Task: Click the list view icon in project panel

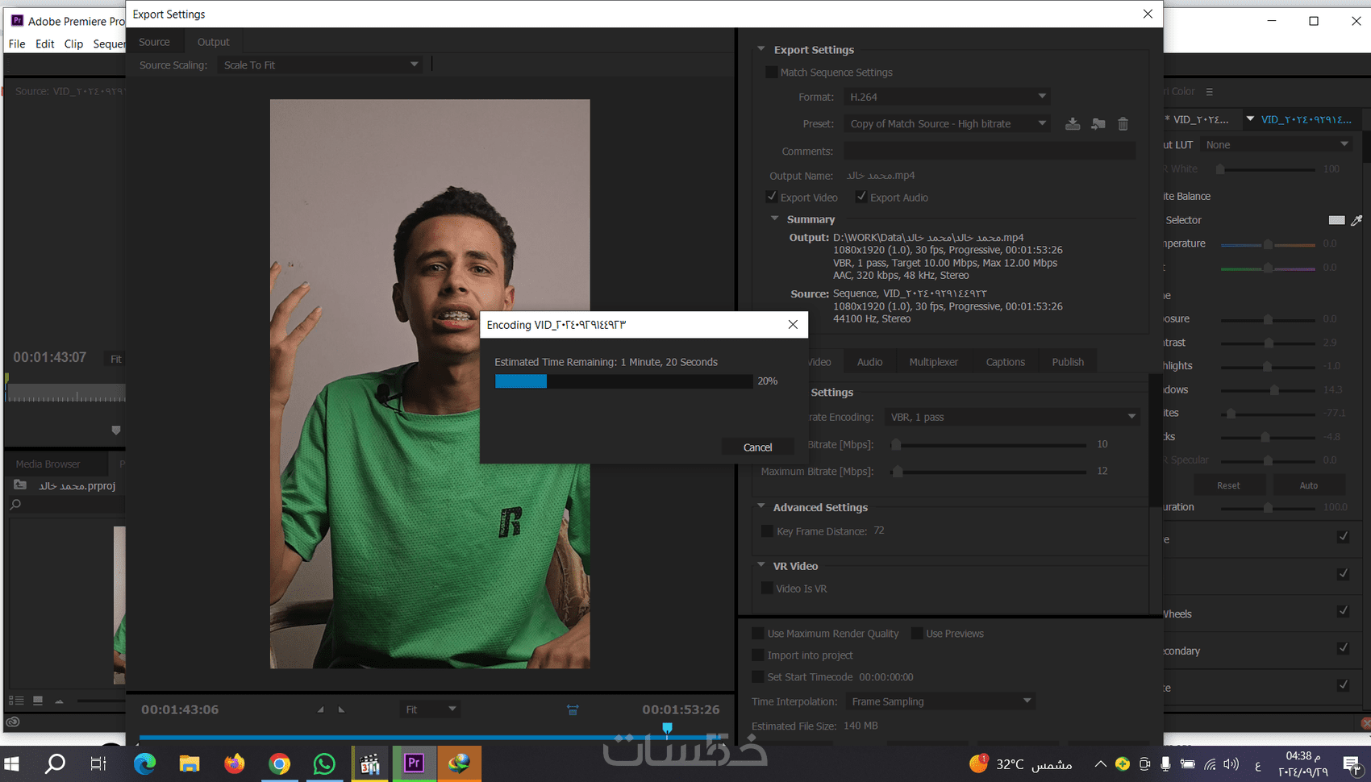Action: click(16, 701)
